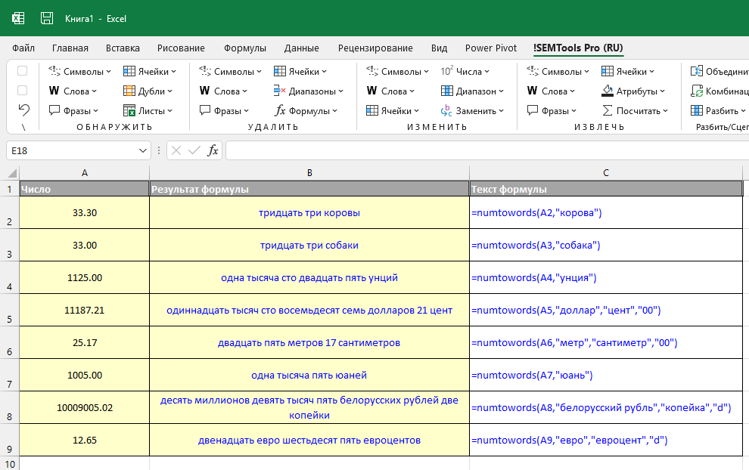Switch to the Главная tab
749x470 pixels.
pyautogui.click(x=70, y=48)
